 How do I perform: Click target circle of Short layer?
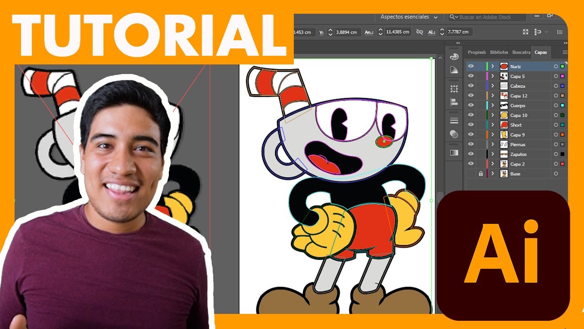point(556,125)
